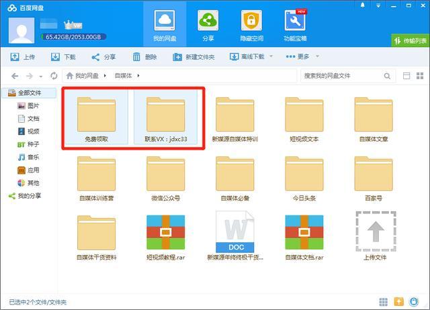Click the orange upload icon in status bar
This screenshot has height=310, width=430.
pos(398,301)
